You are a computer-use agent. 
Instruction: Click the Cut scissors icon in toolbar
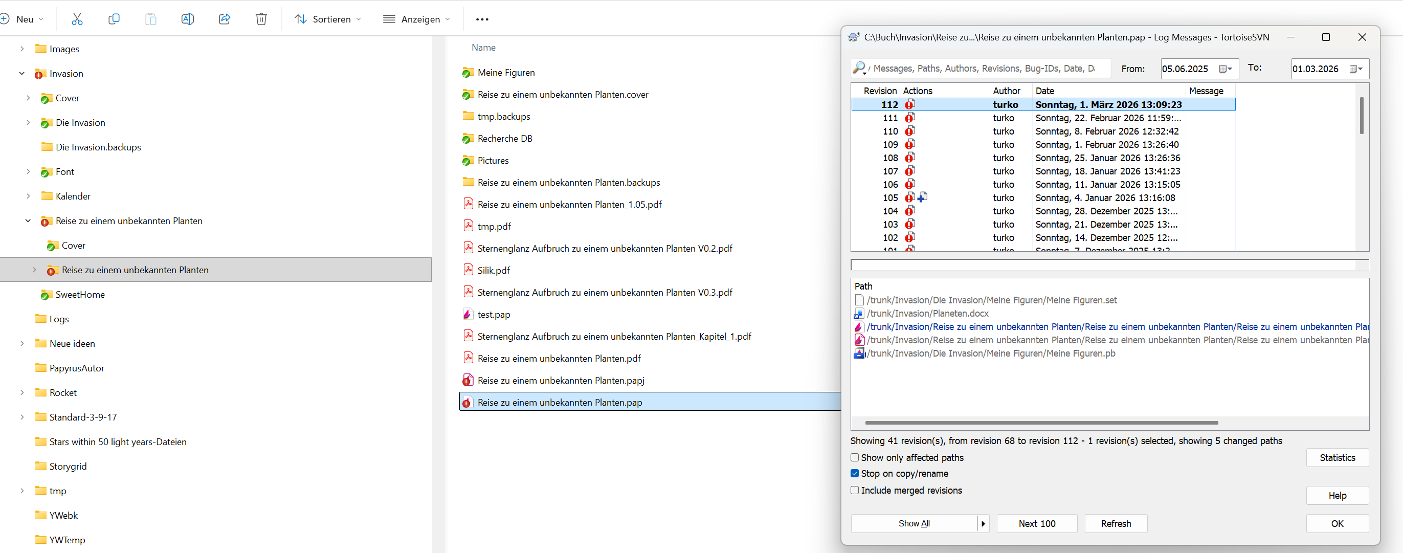pos(77,19)
